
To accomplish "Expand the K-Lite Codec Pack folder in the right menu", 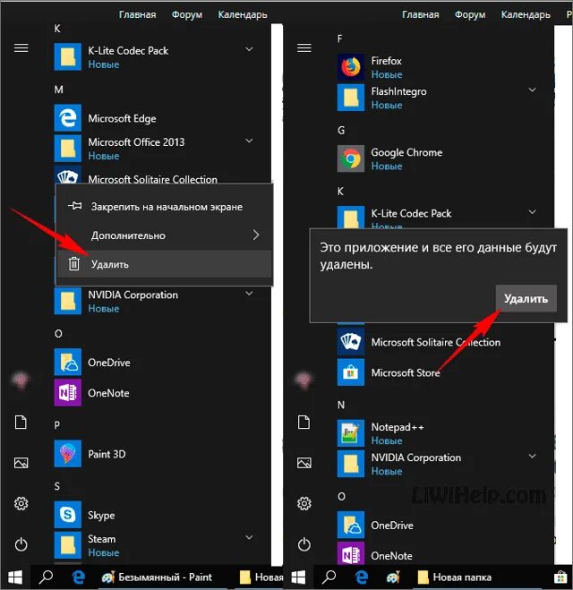I will coord(532,212).
